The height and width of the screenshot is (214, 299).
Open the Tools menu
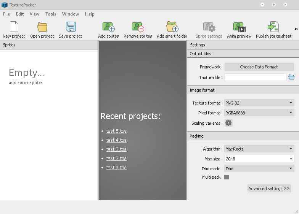coord(50,14)
